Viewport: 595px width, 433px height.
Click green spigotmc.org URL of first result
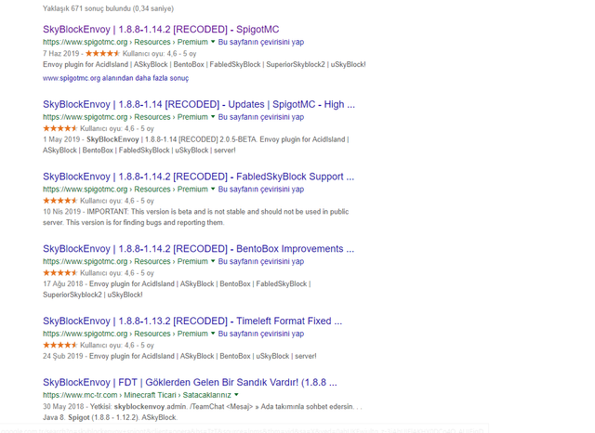pyautogui.click(x=126, y=42)
